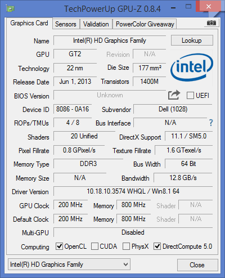The image size is (225, 278).
Task: Click the Intel logo image
Action: tap(192, 68)
